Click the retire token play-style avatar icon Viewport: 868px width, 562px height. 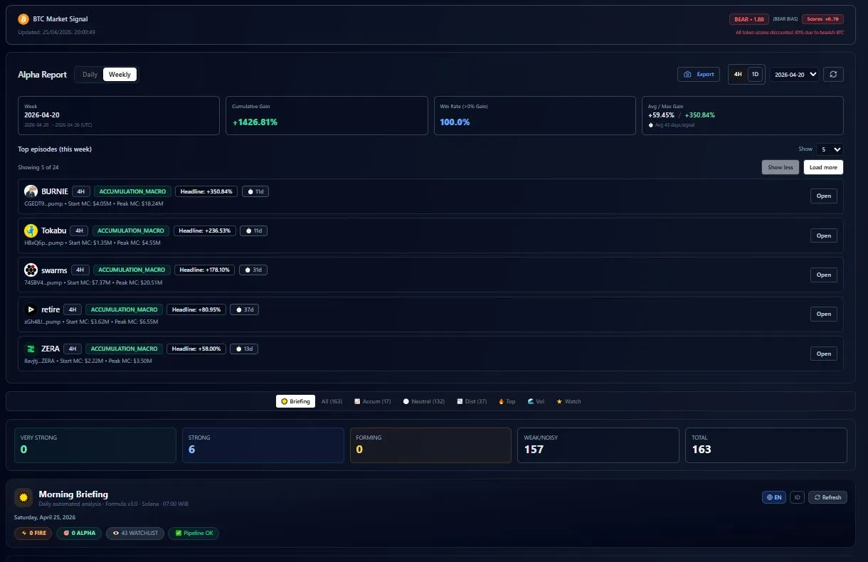[31, 309]
